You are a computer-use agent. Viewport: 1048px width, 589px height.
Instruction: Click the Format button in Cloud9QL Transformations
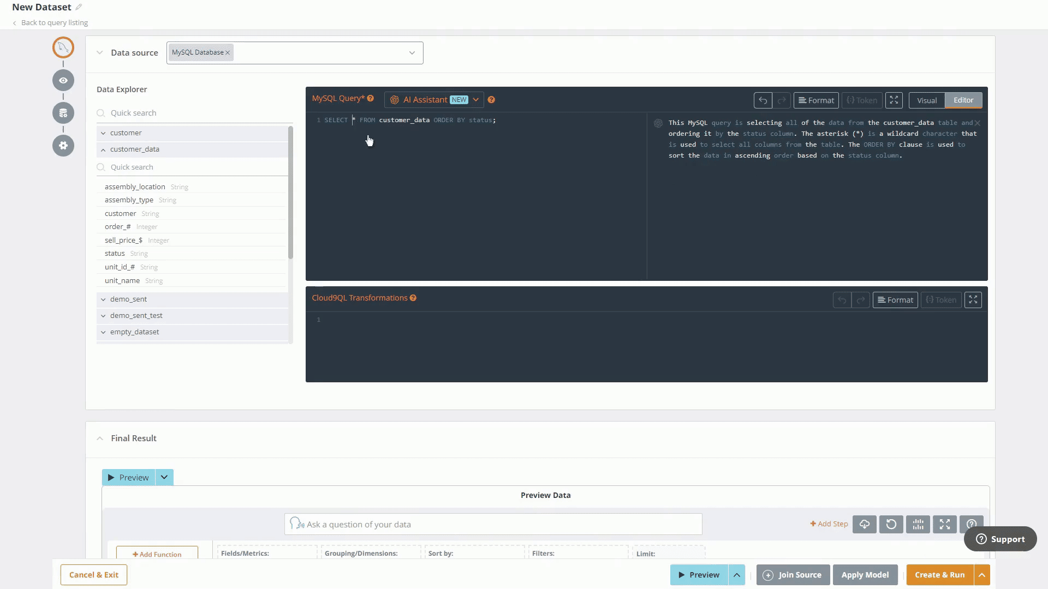[x=895, y=300]
